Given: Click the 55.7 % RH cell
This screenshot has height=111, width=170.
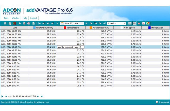Looking at the screenshot, I should [x=43, y=50].
